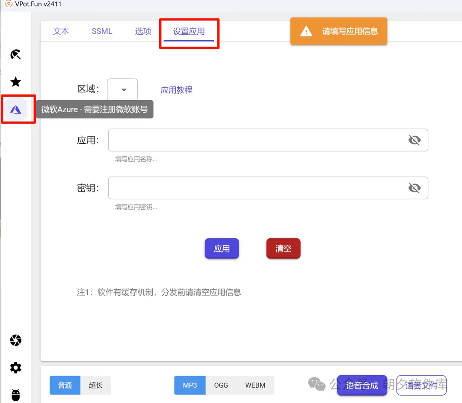Reveal the hidden 应用 application name text
The height and width of the screenshot is (403, 462).
click(x=415, y=139)
